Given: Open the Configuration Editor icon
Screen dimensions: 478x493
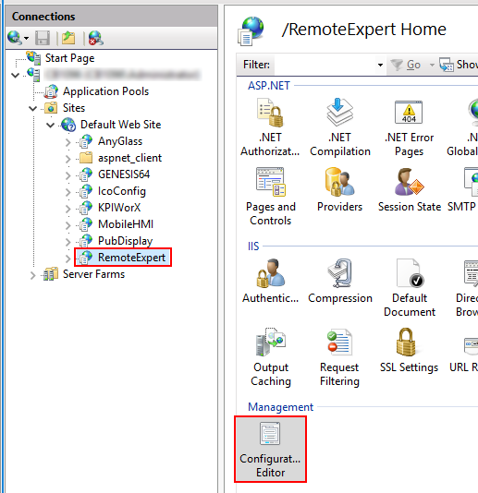Looking at the screenshot, I should [270, 450].
